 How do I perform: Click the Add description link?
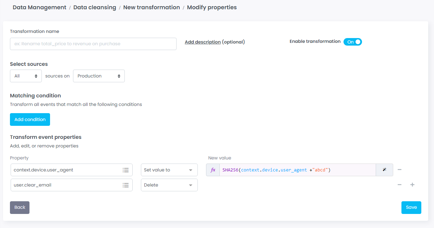[x=203, y=42]
